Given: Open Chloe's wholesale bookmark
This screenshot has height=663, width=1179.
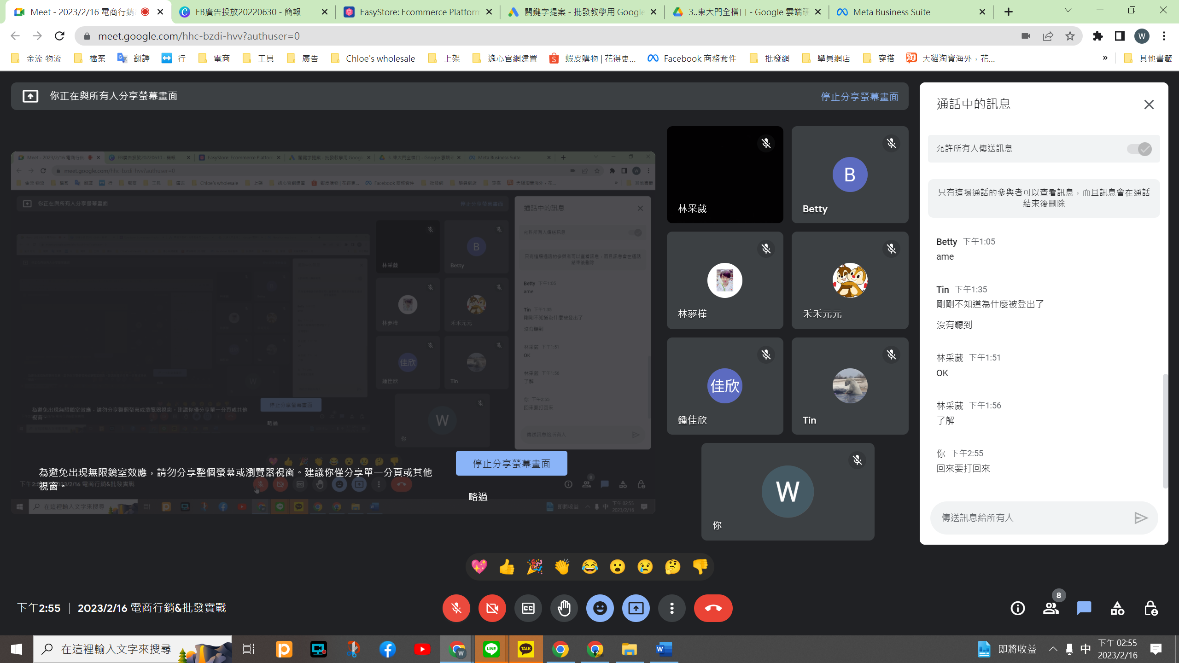Looking at the screenshot, I should [373, 58].
